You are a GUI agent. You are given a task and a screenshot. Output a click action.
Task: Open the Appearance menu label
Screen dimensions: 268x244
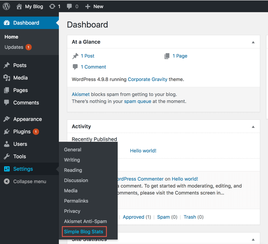pyautogui.click(x=28, y=119)
